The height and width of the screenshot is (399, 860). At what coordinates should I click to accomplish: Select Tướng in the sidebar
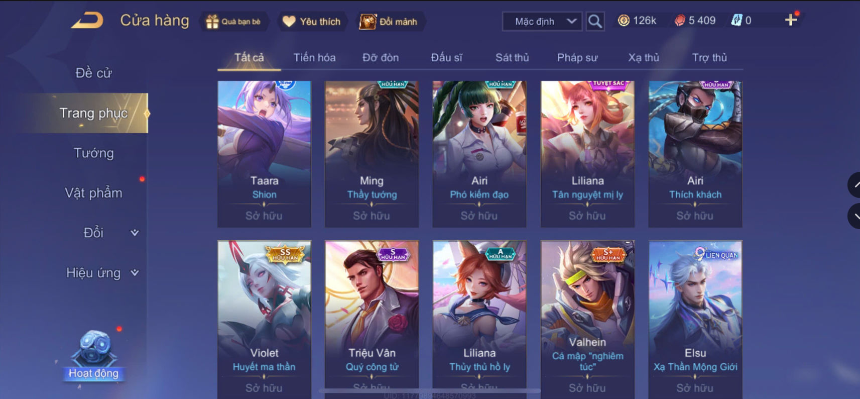(94, 153)
